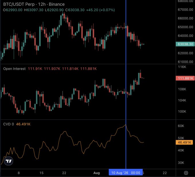The image size is (195, 177).
Task: Click the high value H63097.30
Action: [34, 10]
